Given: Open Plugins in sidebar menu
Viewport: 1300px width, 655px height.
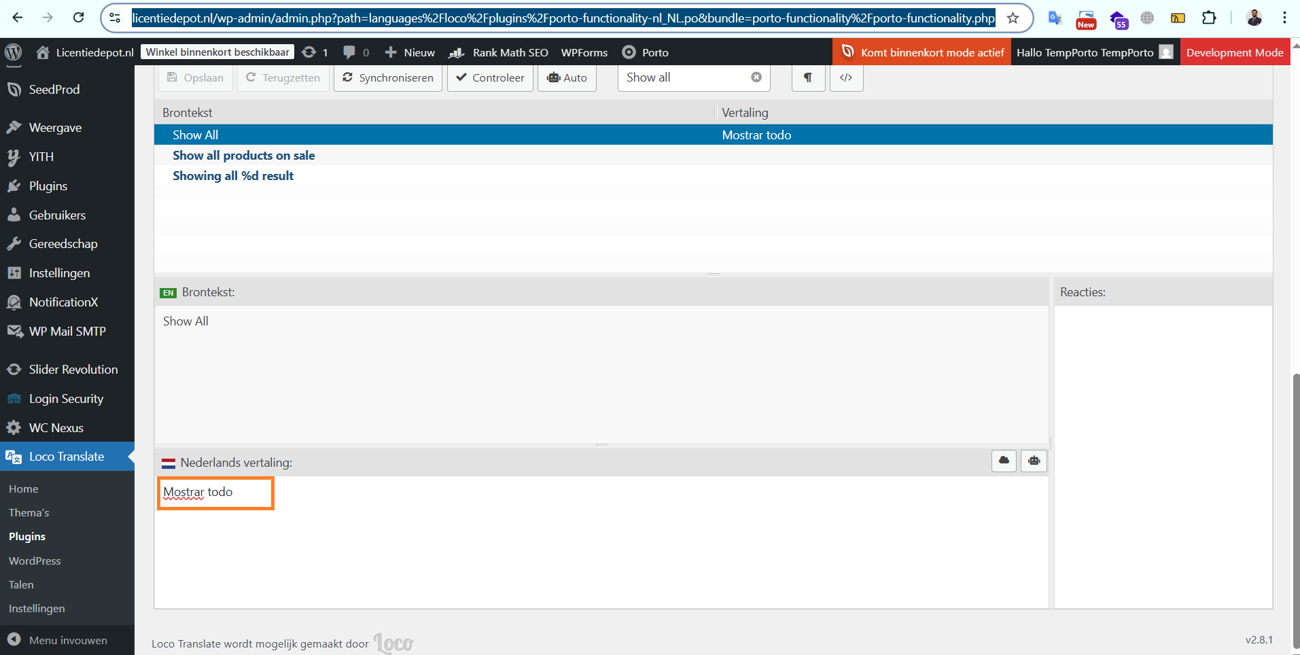Looking at the screenshot, I should tap(48, 186).
